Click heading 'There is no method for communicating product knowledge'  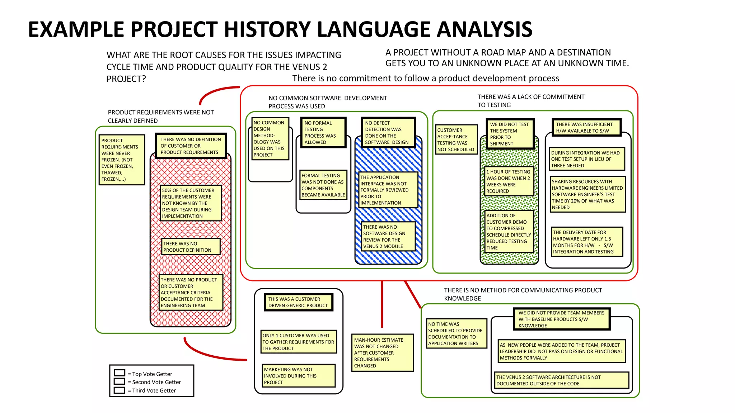[523, 294]
